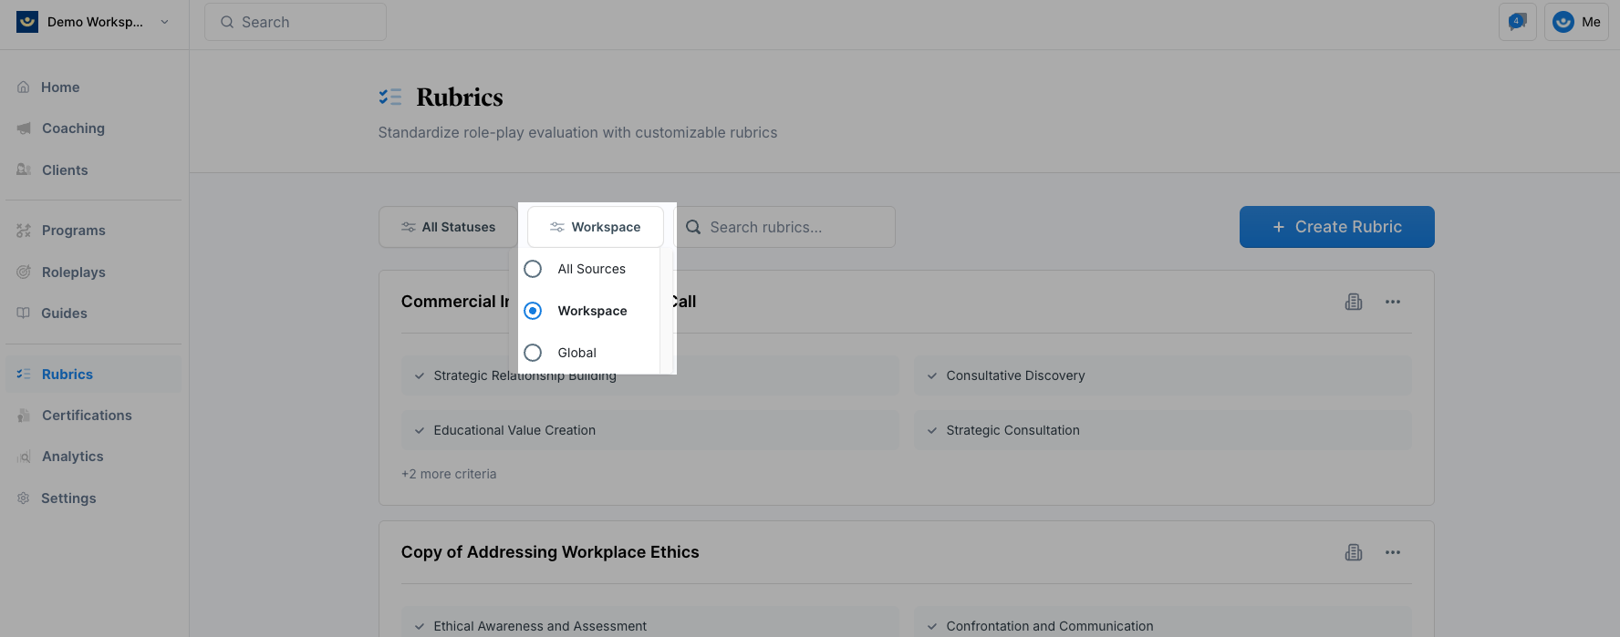Viewport: 1620px width, 637px height.
Task: Open Clients in the sidebar
Action: (x=94, y=170)
